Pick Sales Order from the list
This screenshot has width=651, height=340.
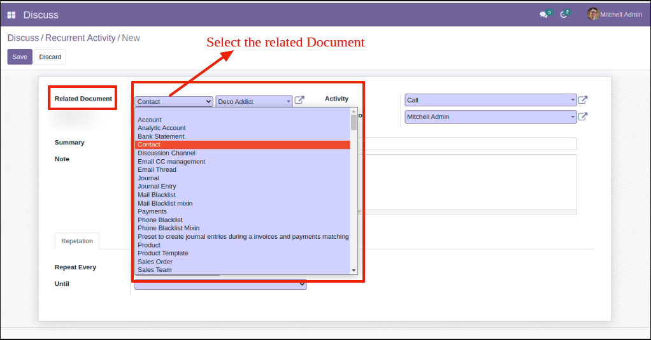[243, 262]
